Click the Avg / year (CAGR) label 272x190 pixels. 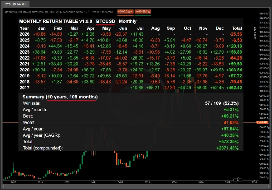[41, 135]
